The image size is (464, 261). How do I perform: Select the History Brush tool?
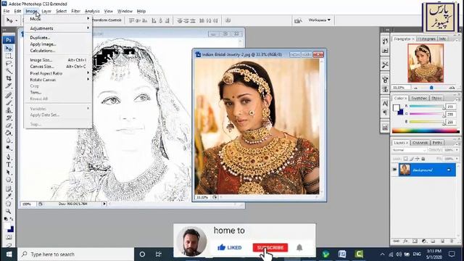[x=9, y=117]
